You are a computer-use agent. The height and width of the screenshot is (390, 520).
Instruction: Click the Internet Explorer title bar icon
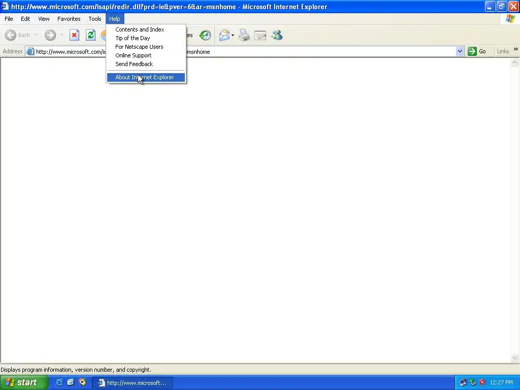[5, 6]
